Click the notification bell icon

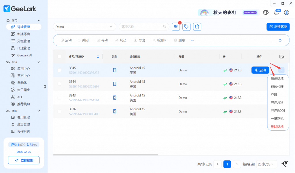(277, 12)
